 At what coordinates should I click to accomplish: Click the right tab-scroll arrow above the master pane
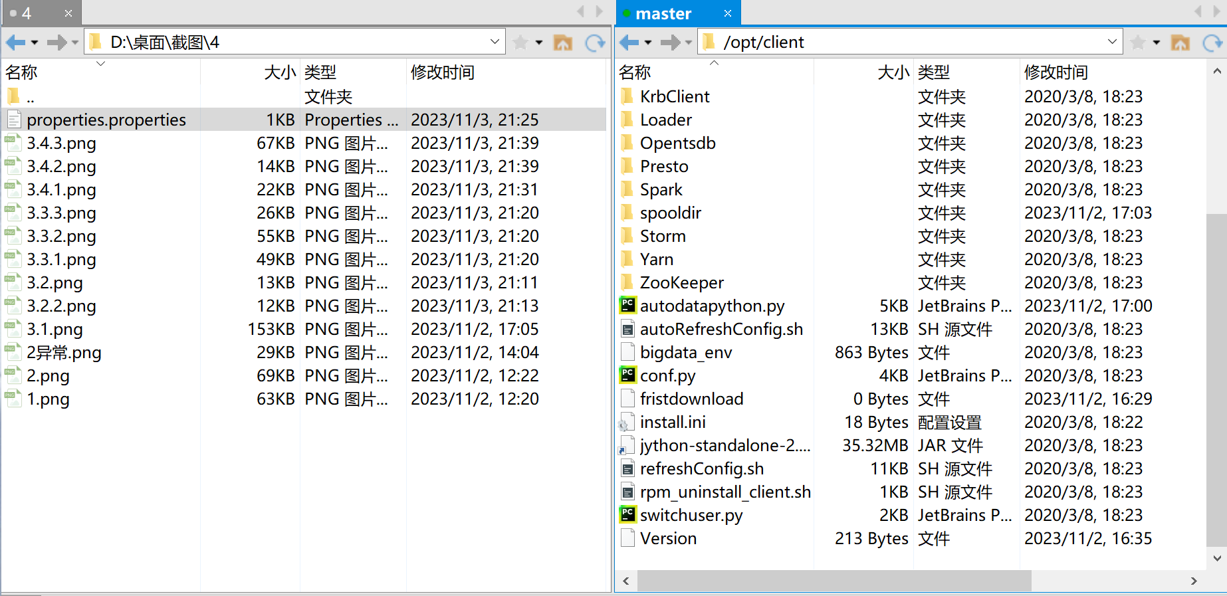click(1216, 11)
